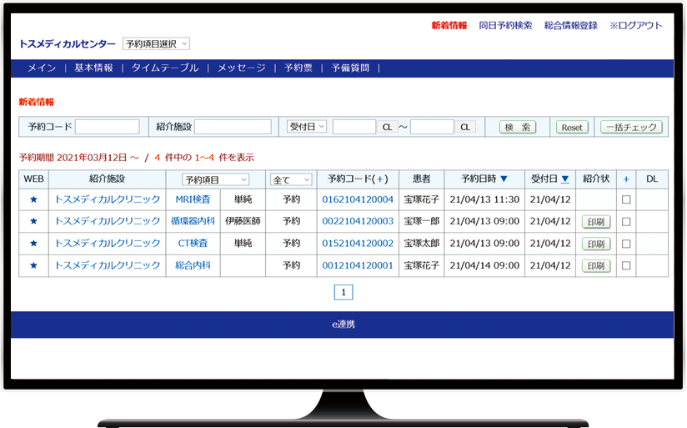Check the box in the MRI検査 row

pos(626,199)
